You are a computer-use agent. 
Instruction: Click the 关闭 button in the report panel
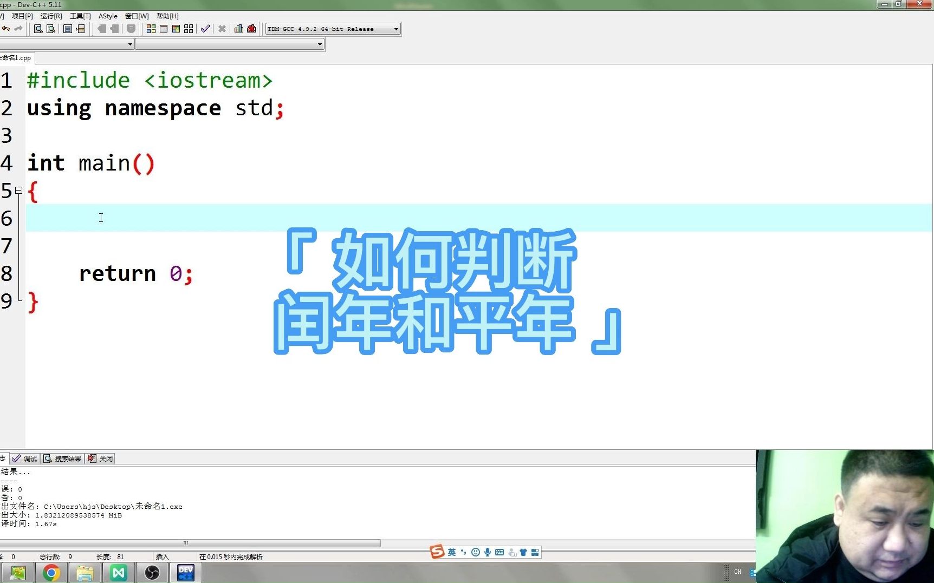click(x=100, y=458)
